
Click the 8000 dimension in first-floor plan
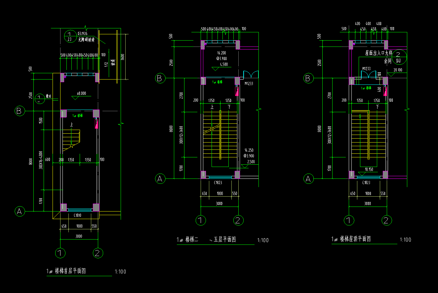(30, 162)
